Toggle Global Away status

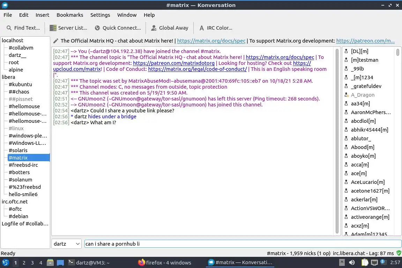[170, 28]
